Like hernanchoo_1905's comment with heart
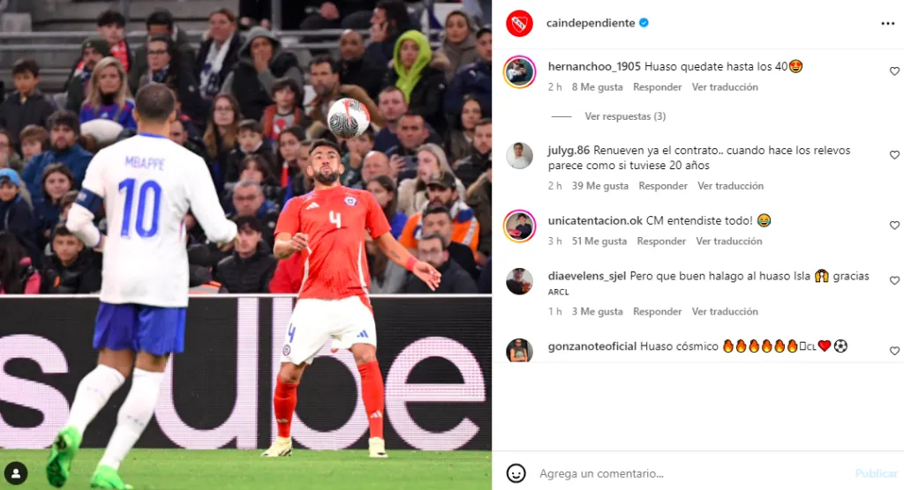This screenshot has width=904, height=490. pyautogui.click(x=894, y=71)
